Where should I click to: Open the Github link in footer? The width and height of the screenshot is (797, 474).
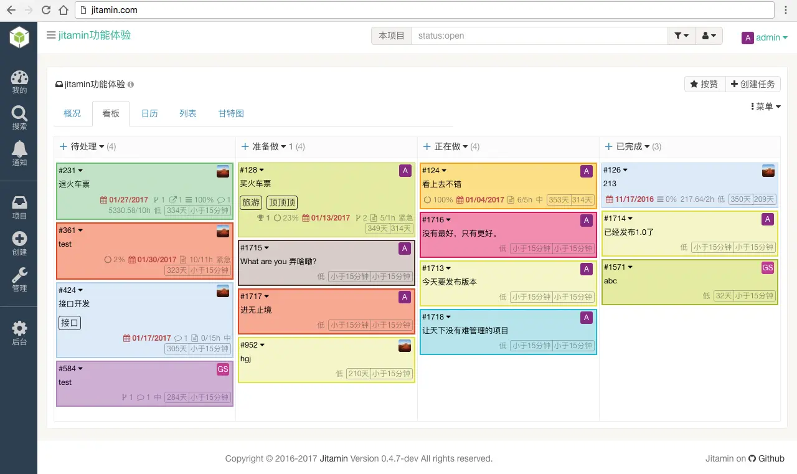766,458
